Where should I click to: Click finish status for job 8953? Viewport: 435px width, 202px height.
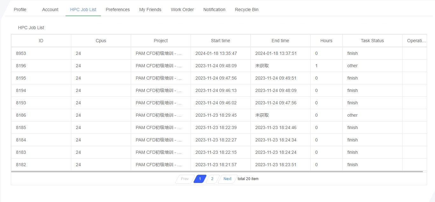(352, 53)
